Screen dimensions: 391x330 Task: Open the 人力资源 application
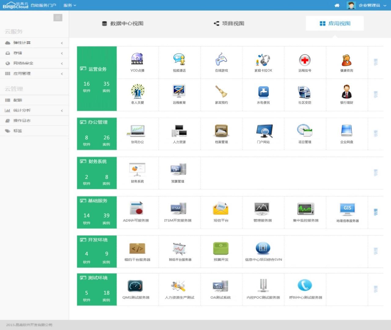click(x=179, y=131)
